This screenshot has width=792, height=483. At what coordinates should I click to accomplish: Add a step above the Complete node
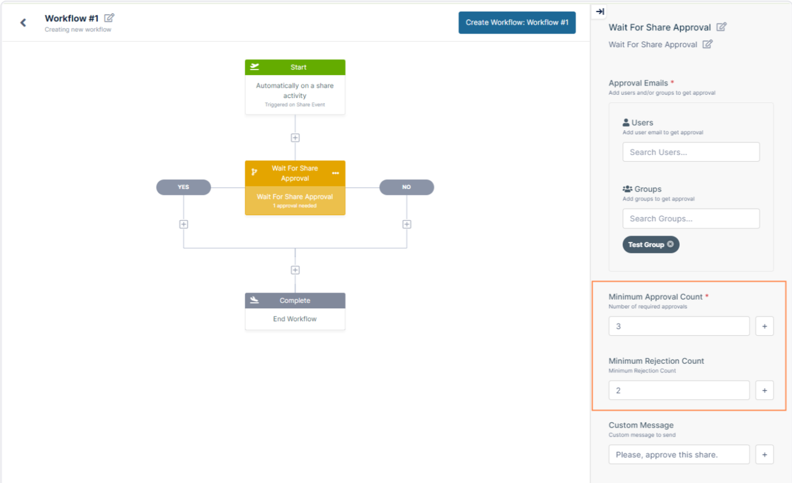point(295,270)
